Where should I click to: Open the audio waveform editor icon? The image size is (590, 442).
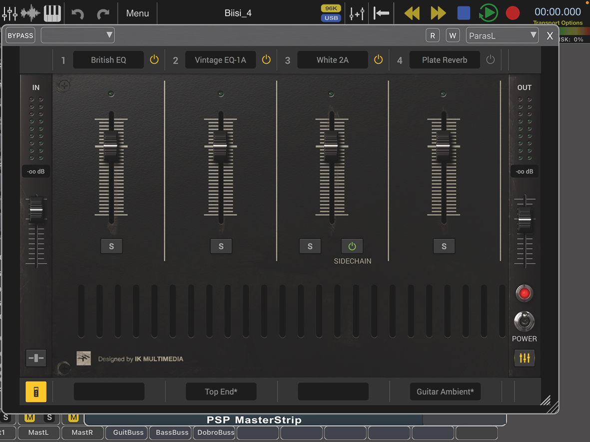pyautogui.click(x=30, y=13)
